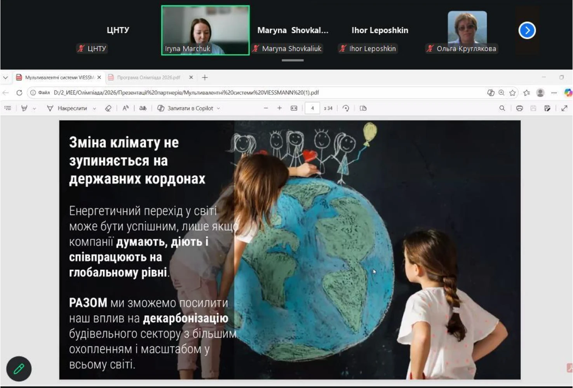Screen dimensions: 573x388
Task: Enter full screen PDF view
Action: click(x=564, y=108)
